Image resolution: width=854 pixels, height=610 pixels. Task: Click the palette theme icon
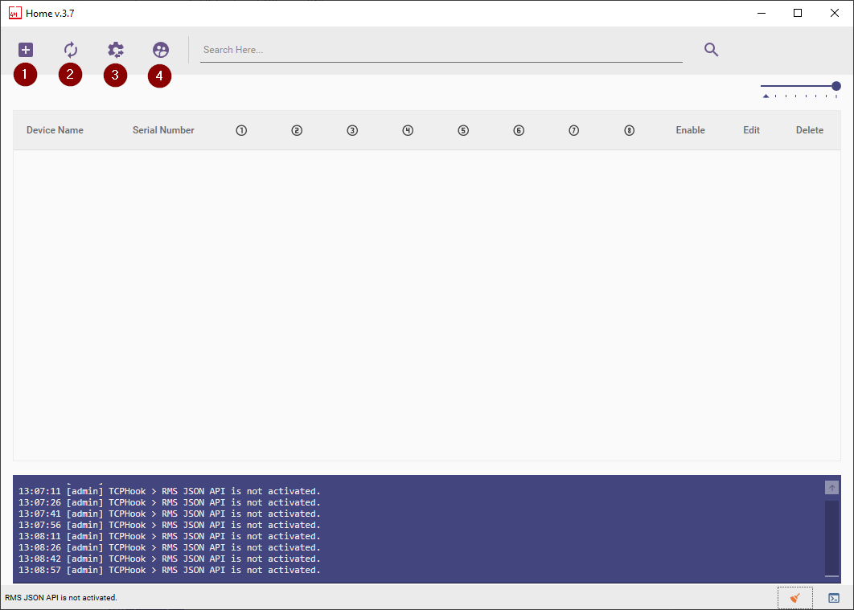[x=161, y=50]
